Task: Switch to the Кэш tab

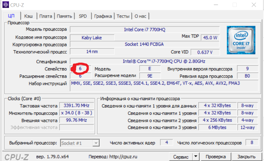Action: [28, 16]
